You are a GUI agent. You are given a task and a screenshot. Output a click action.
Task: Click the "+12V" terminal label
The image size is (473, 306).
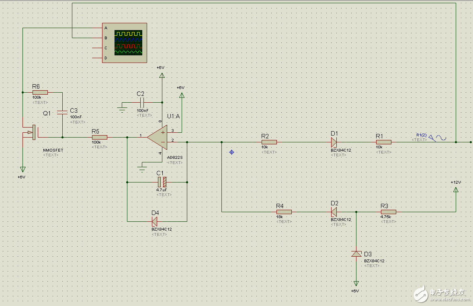click(x=455, y=182)
